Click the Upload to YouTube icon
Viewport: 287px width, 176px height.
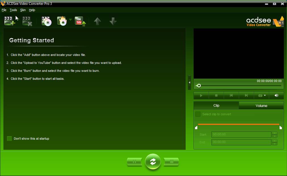[x=80, y=21]
